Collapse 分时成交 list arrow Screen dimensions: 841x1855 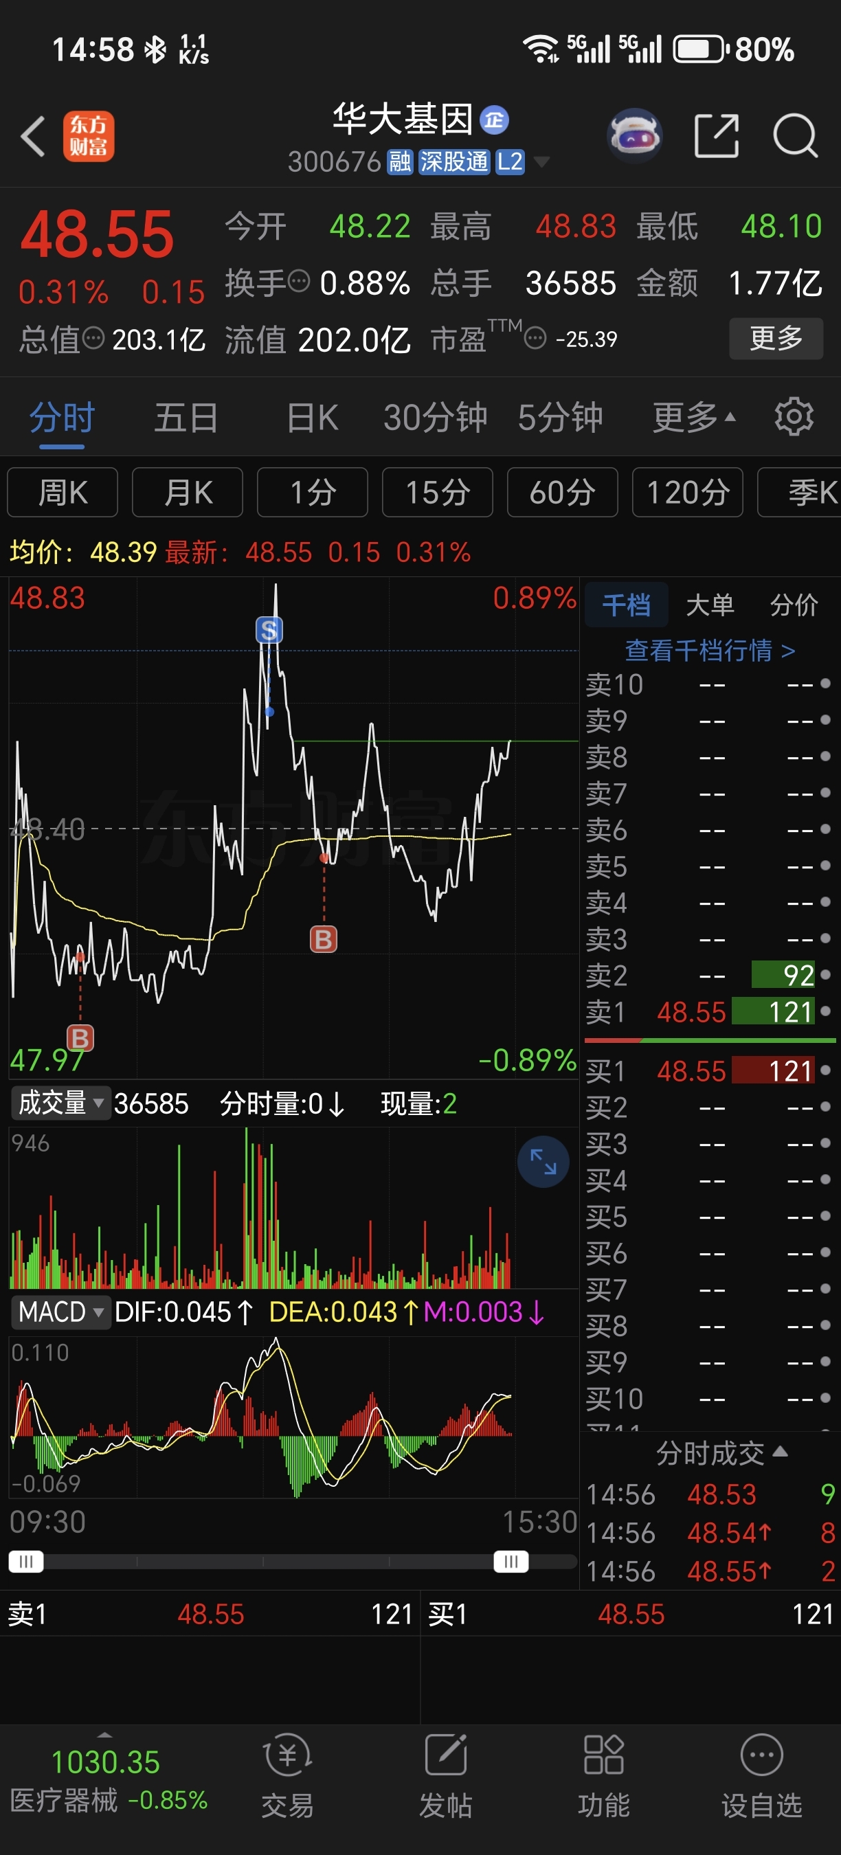(x=780, y=1451)
